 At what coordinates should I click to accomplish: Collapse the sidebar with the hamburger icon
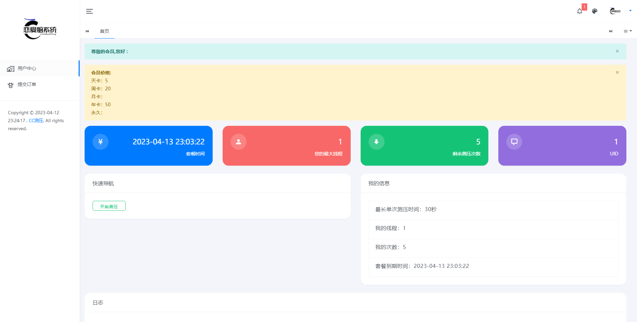pos(90,11)
